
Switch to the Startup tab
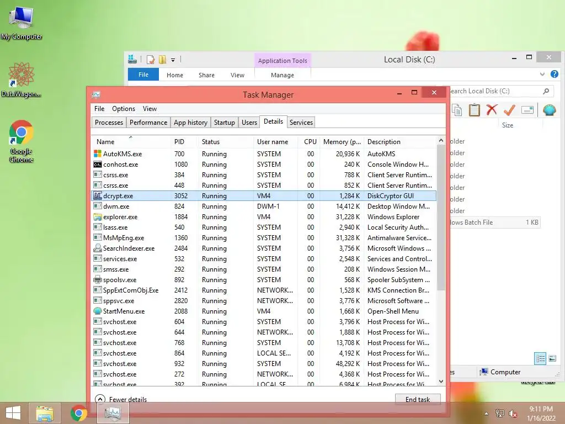point(224,122)
